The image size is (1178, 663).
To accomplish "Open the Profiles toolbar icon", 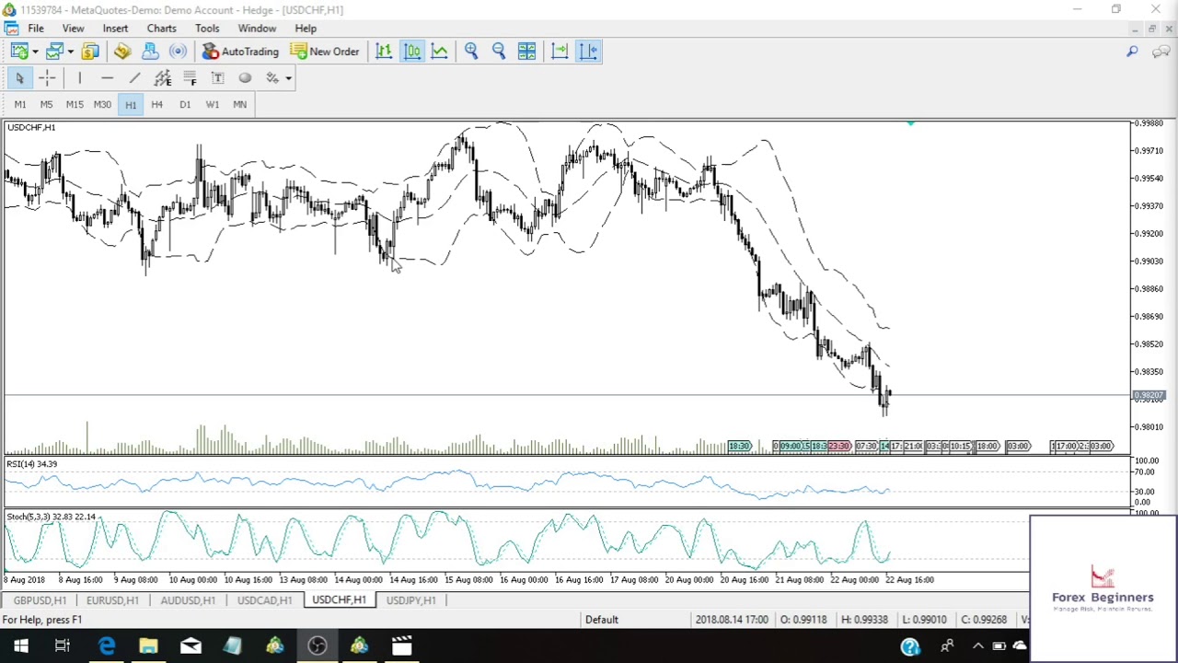I will [54, 52].
